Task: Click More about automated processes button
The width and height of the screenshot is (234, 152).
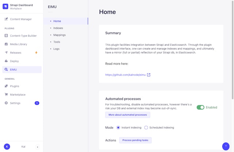Action: [x=128, y=115]
